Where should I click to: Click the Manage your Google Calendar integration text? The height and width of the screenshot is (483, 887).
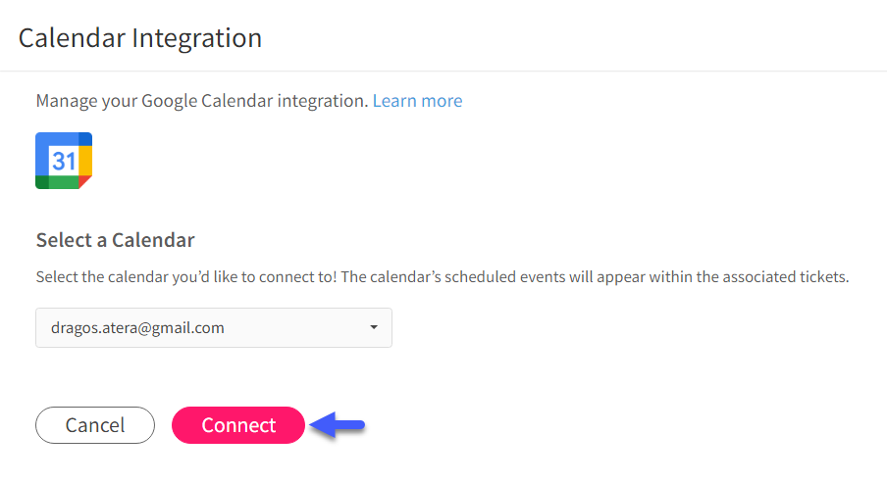pyautogui.click(x=202, y=101)
